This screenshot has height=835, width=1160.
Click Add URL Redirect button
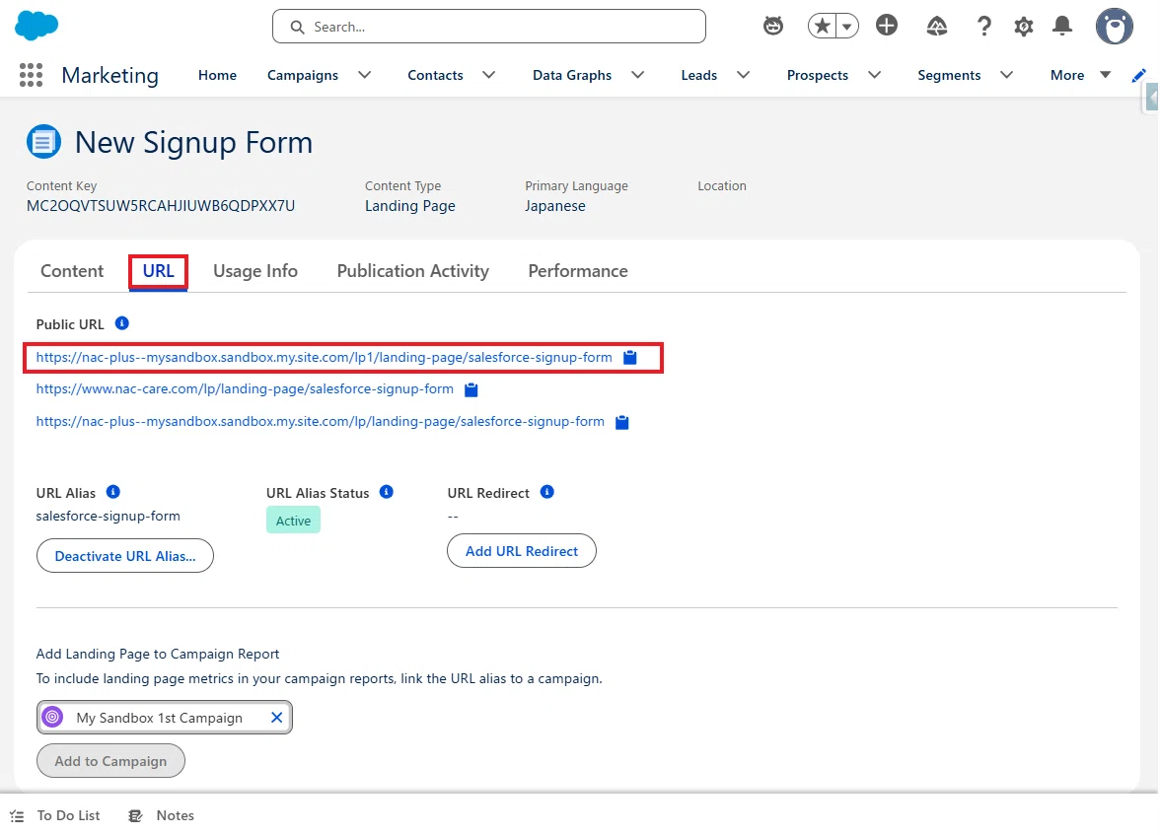click(522, 551)
